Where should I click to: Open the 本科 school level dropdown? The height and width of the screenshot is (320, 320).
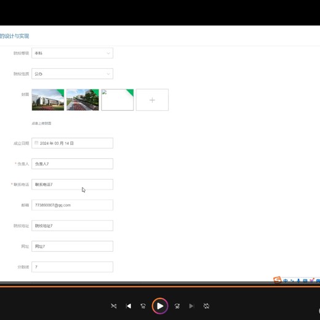click(72, 53)
